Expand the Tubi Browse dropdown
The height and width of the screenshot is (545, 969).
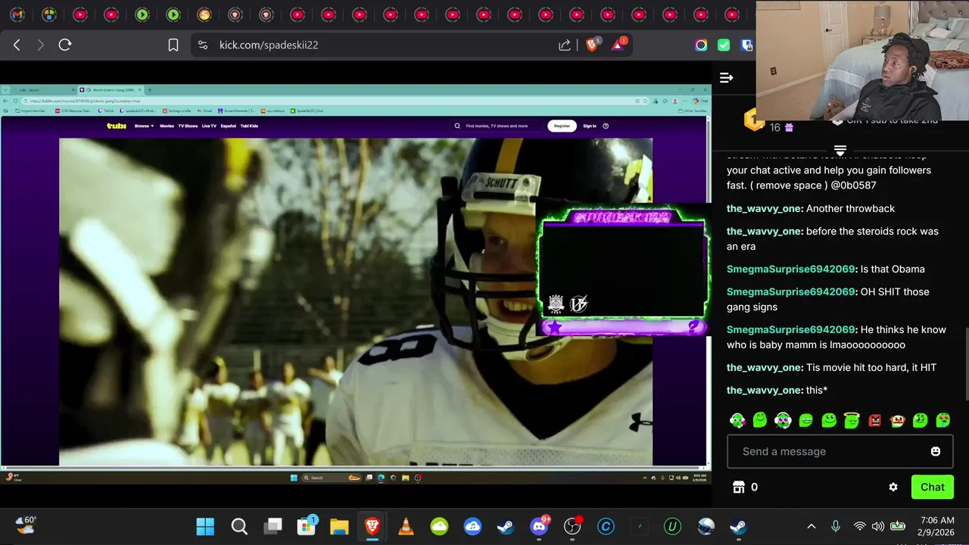(144, 126)
